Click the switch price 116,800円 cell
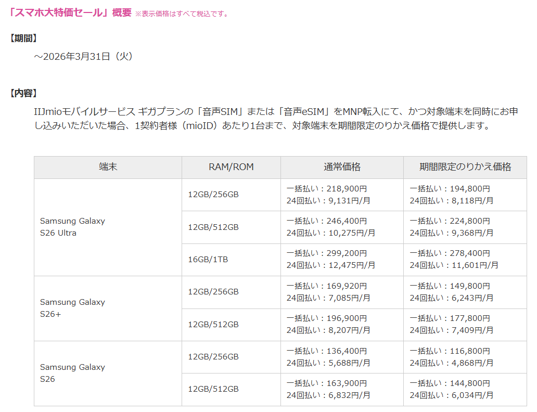The height and width of the screenshot is (412, 537). 465,357
